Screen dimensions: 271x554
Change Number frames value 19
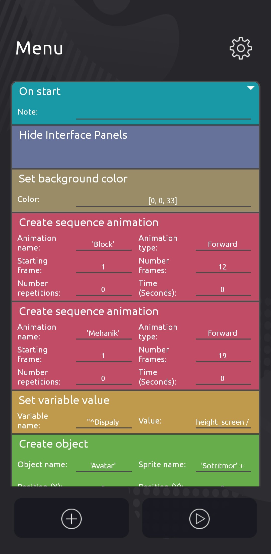223,356
